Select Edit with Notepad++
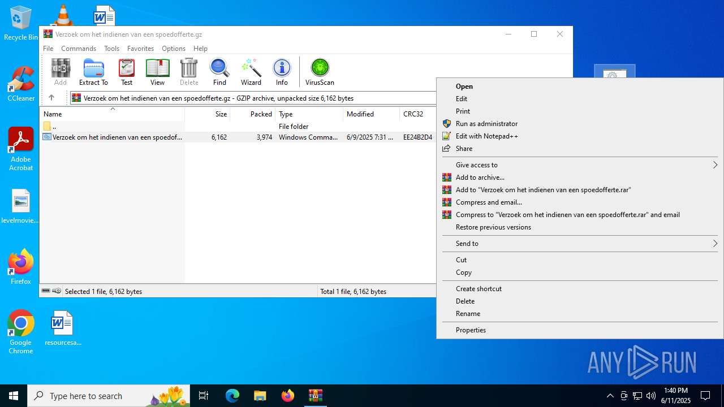The image size is (724, 407). click(580, 136)
